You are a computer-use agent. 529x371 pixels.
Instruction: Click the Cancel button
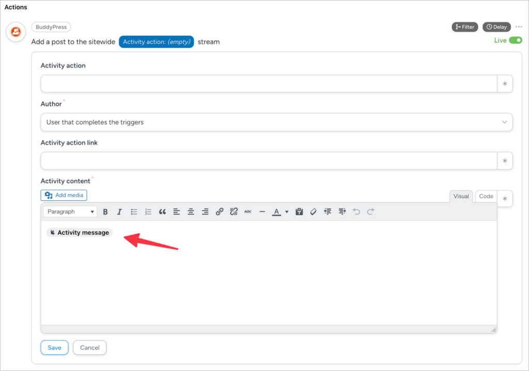(x=89, y=347)
